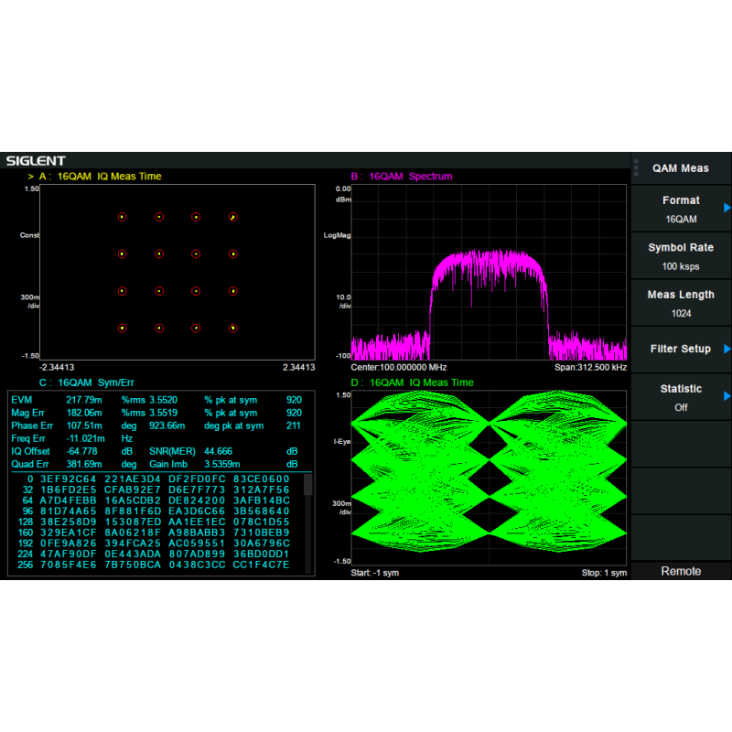Click the menu drag handle beside QAM Meas
Screen dimensions: 732x732
[x=637, y=167]
